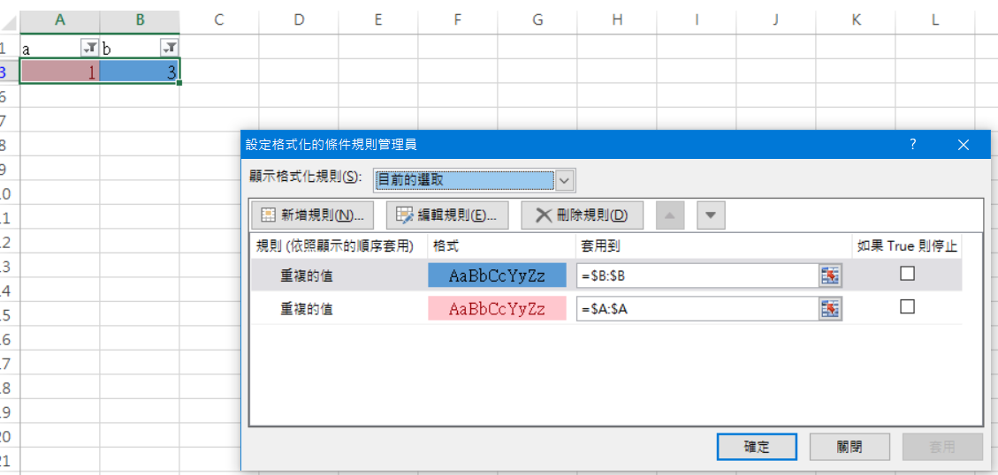The width and height of the screenshot is (998, 475).
Task: Click the 確定 (OK) button
Action: coord(757,447)
